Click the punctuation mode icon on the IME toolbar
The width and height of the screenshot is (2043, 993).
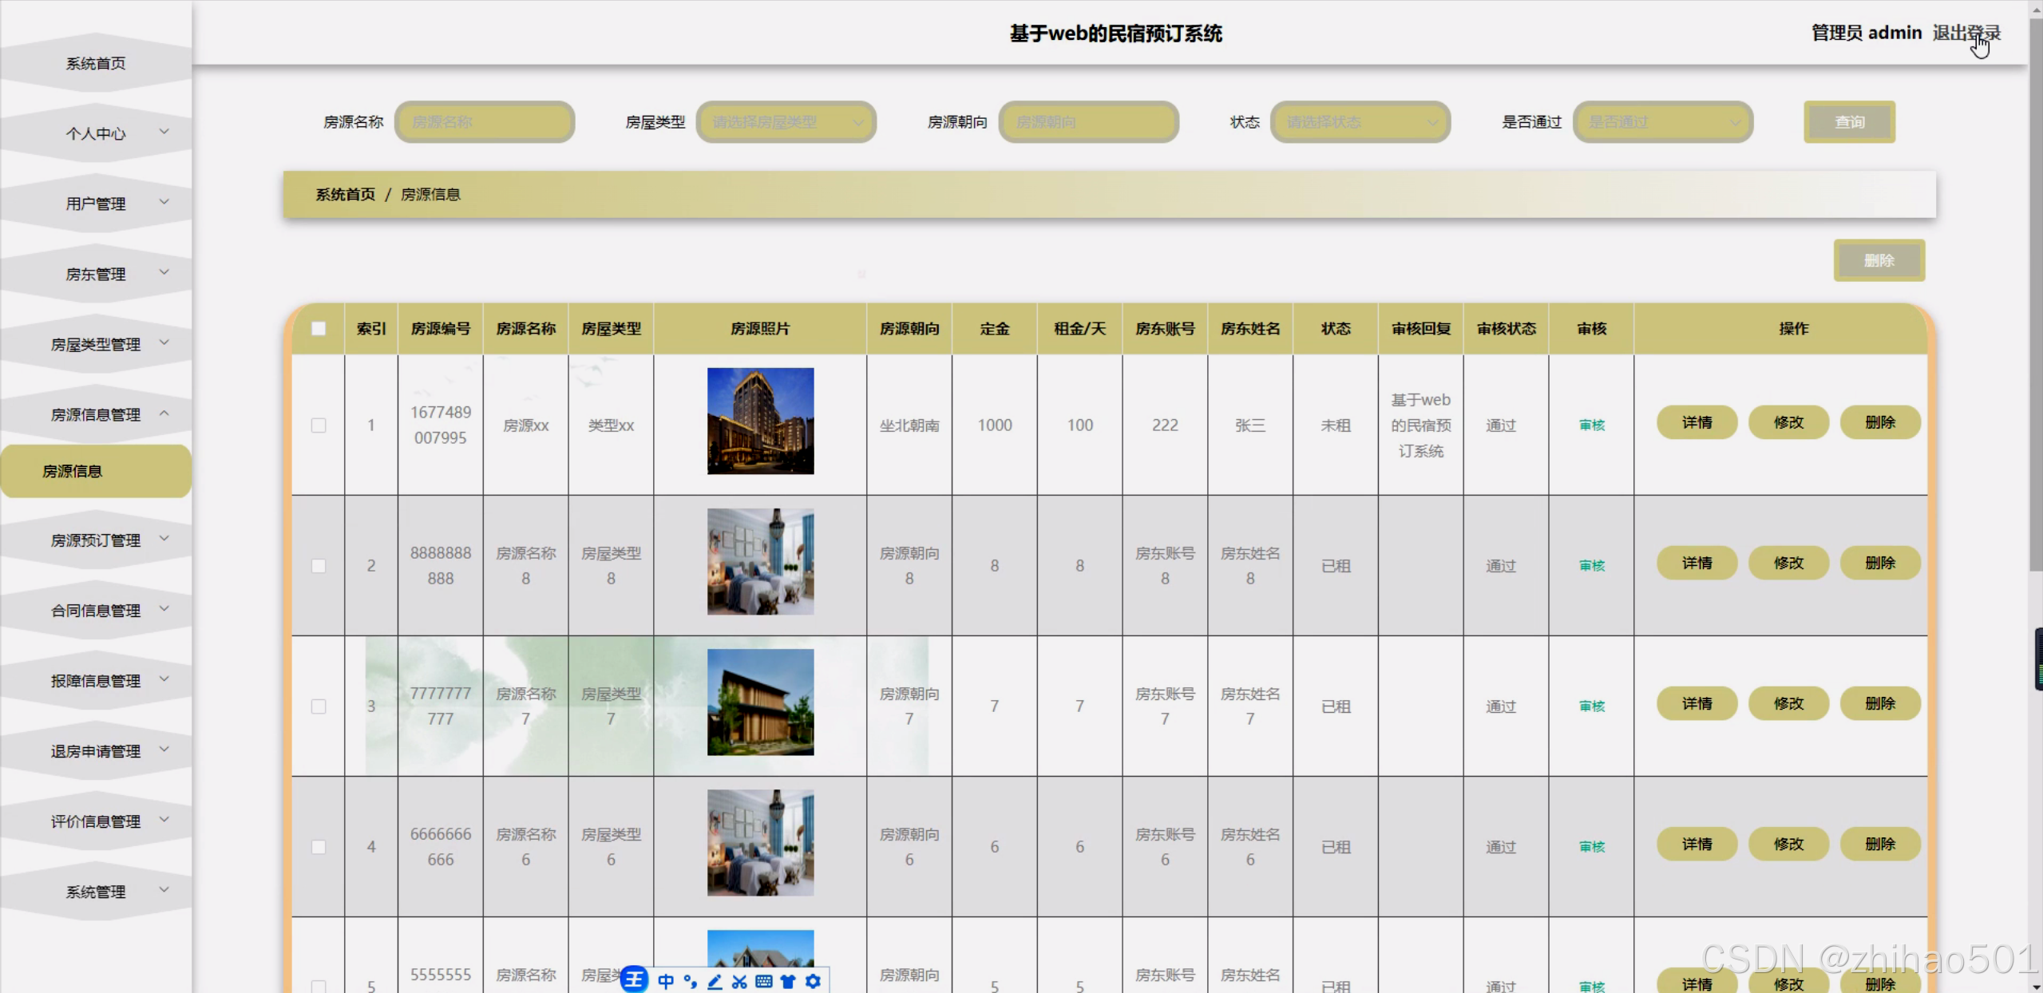[x=691, y=981]
